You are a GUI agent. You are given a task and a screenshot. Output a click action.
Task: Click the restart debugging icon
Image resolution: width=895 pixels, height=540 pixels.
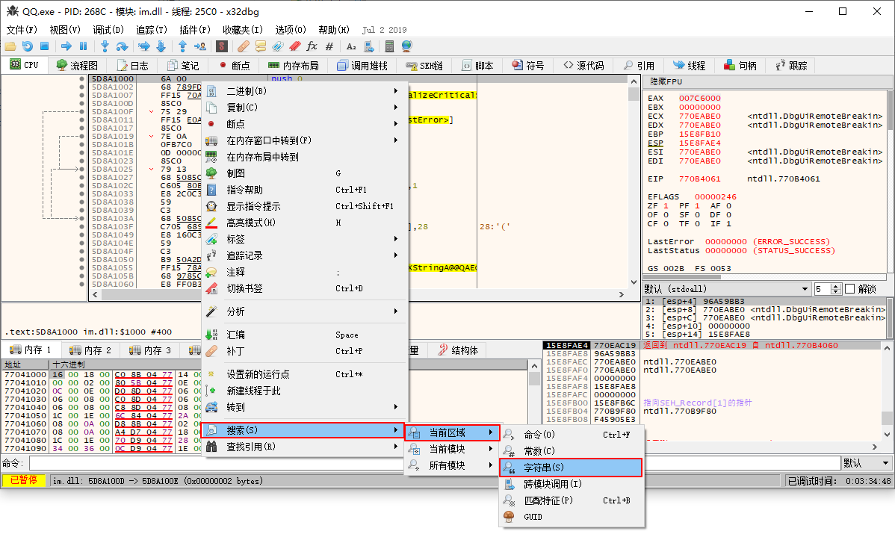click(27, 46)
